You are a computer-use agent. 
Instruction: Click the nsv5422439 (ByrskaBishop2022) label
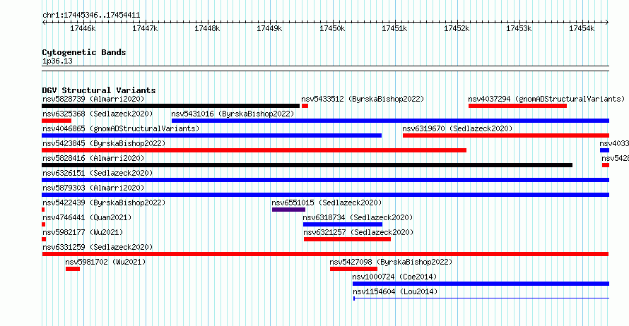tap(104, 203)
